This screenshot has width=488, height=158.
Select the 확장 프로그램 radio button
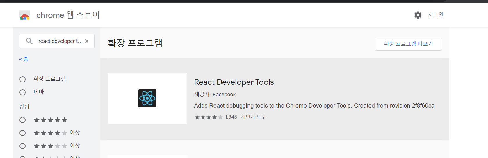(x=22, y=79)
